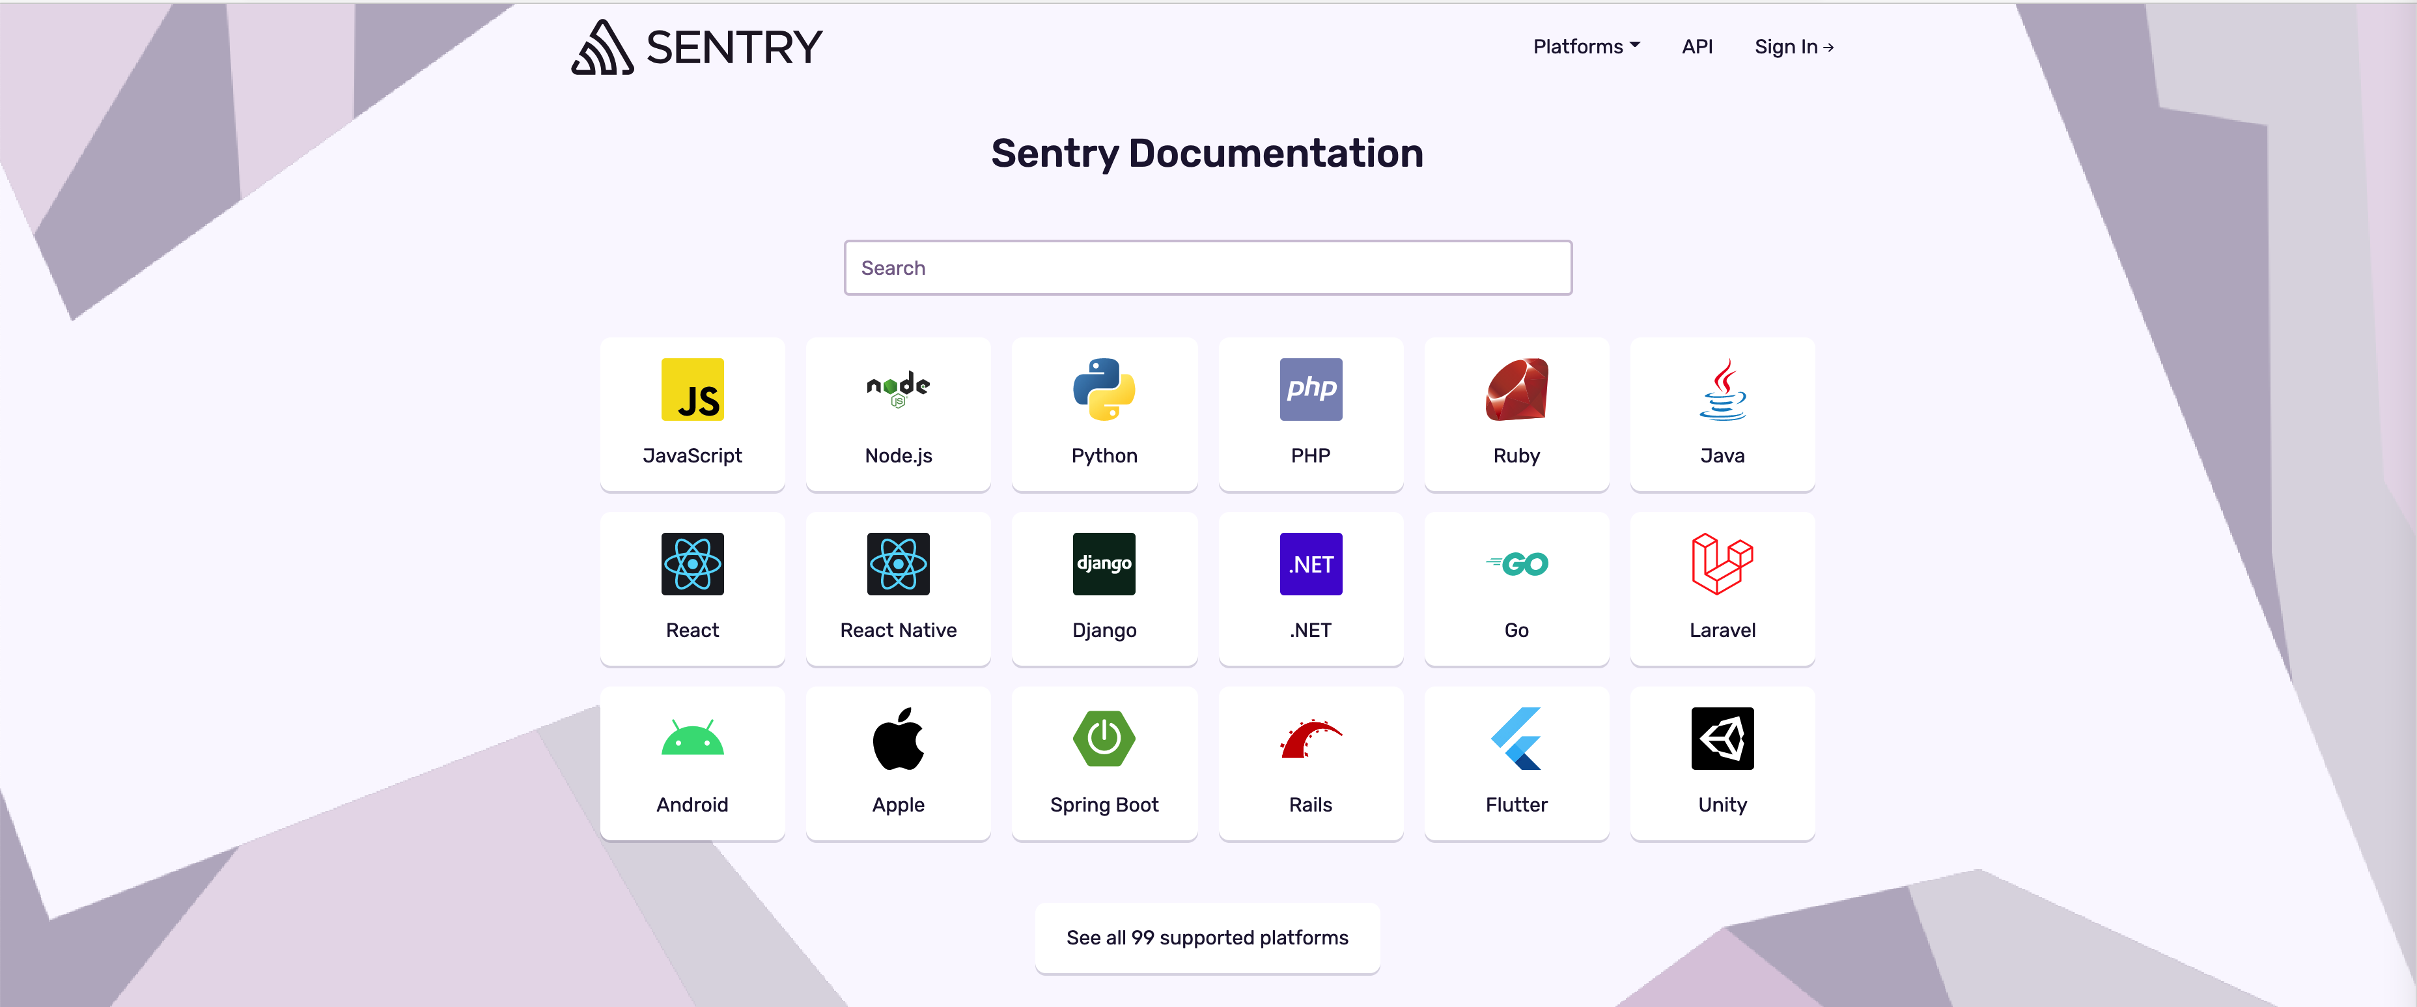2417x1007 pixels.
Task: Open the PHP logo icon
Action: (1311, 390)
